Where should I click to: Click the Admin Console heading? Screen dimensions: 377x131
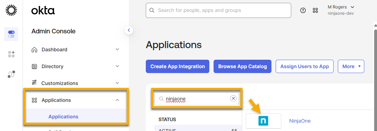pos(53,31)
